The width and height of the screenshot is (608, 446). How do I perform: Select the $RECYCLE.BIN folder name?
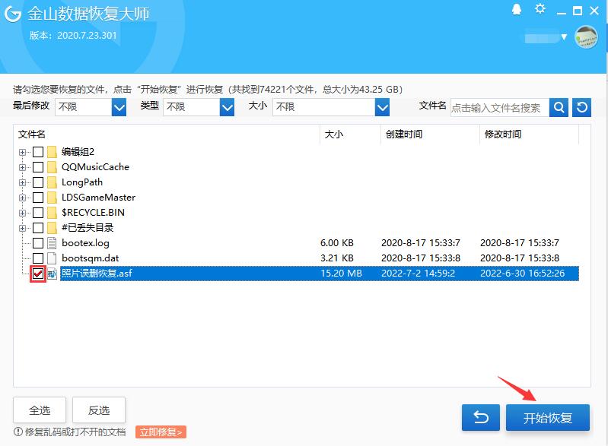(x=93, y=213)
